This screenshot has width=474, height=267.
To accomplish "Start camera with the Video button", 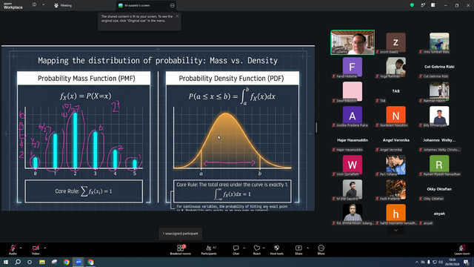I will [36, 250].
